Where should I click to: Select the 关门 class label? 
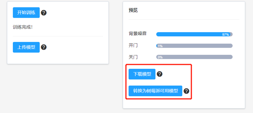coord(133,57)
